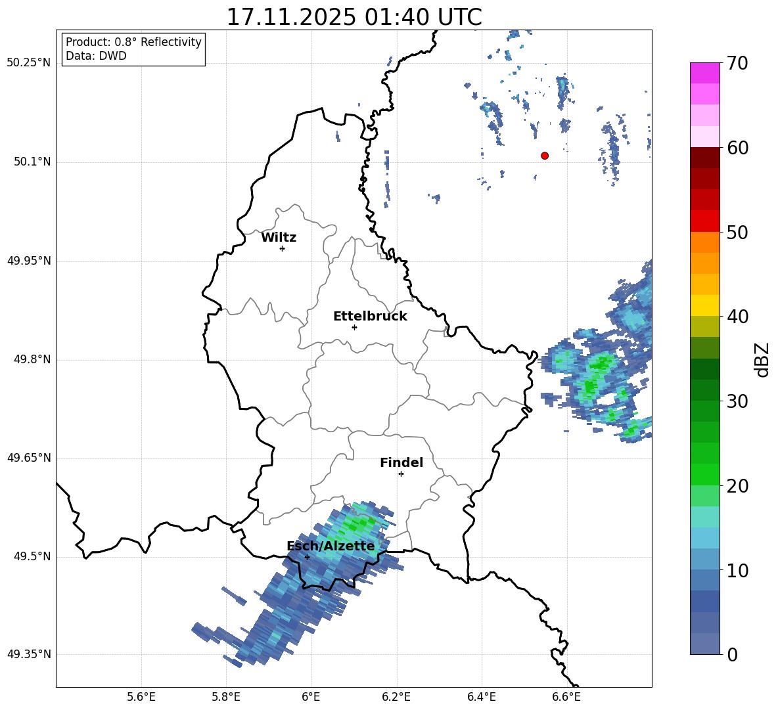Click the 50.25°N latitude label
Viewport: 778px width, 710px height.
(29, 63)
